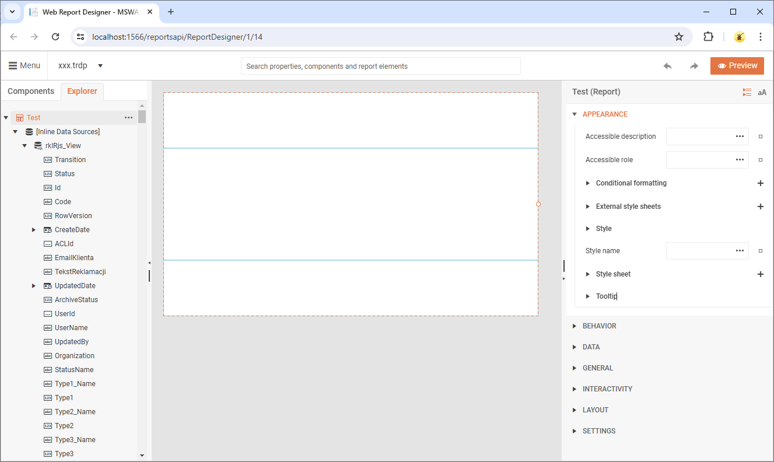Click the properties search field
Image resolution: width=774 pixels, height=462 pixels.
[380, 66]
